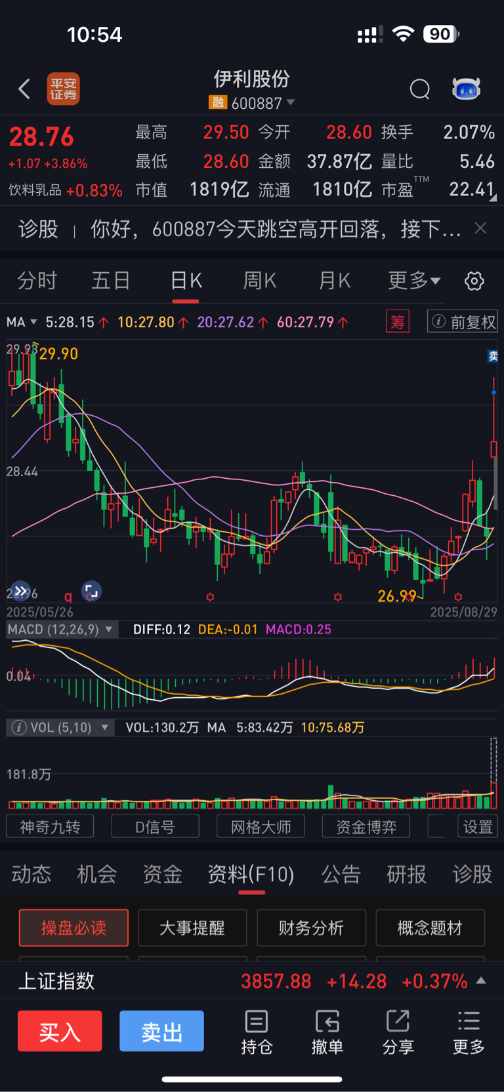The width and height of the screenshot is (504, 1092).
Task: Toggle the red 筹 chip distribution icon
Action: click(398, 321)
